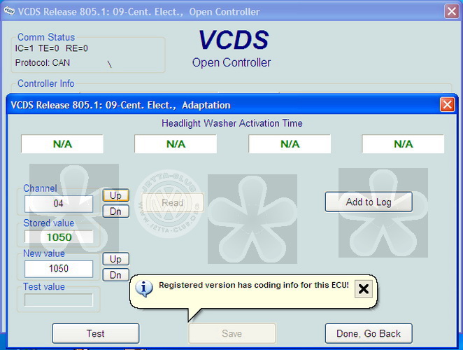Click the third N/A measurement box
Image resolution: width=463 pixels, height=350 pixels.
pyautogui.click(x=290, y=144)
